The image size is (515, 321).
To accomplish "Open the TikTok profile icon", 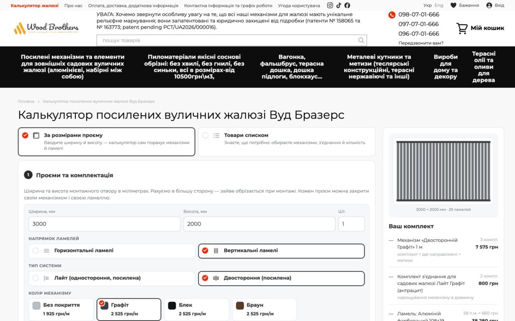I will [x=338, y=5].
